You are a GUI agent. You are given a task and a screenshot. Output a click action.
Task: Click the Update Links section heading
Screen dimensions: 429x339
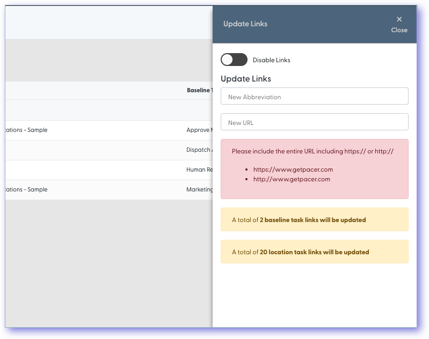click(x=246, y=79)
